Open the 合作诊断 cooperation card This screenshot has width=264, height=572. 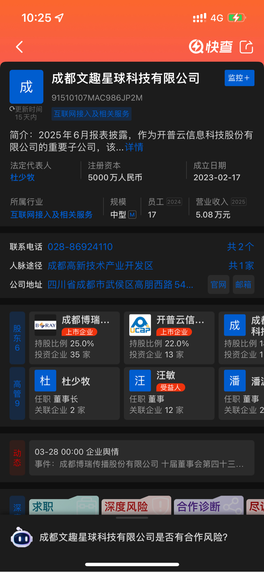209,505
